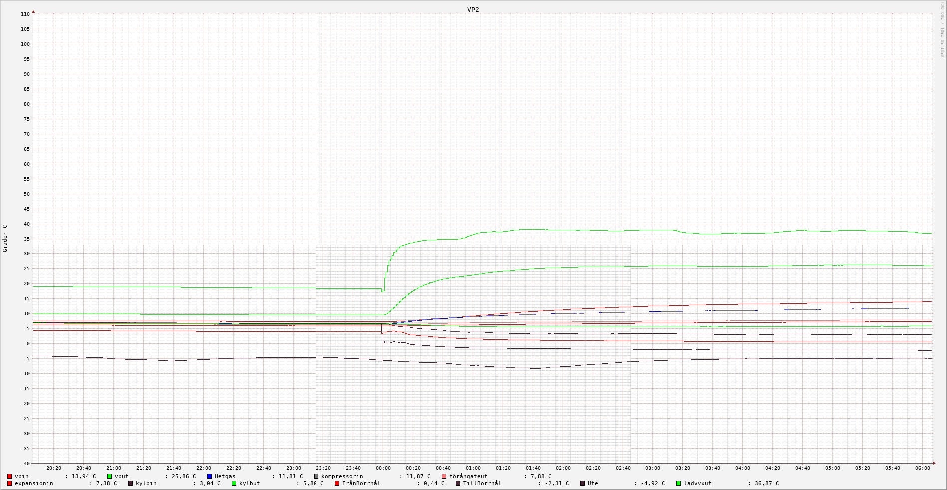Click the dark kylbin legend swatch
Image resolution: width=947 pixels, height=490 pixels.
pos(131,483)
